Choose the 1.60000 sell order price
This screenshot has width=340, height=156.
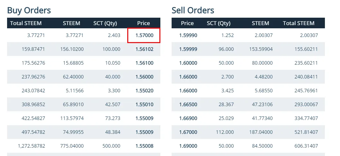click(x=188, y=63)
